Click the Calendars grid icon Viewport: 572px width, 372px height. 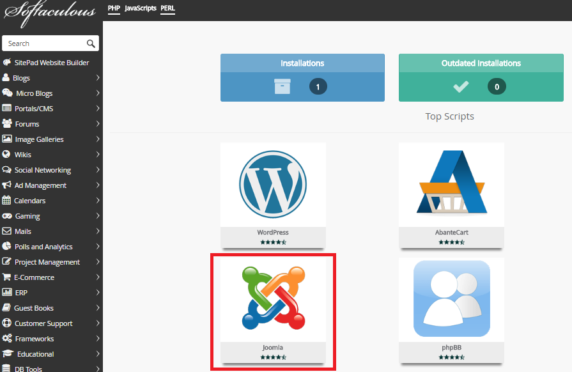[x=6, y=200]
